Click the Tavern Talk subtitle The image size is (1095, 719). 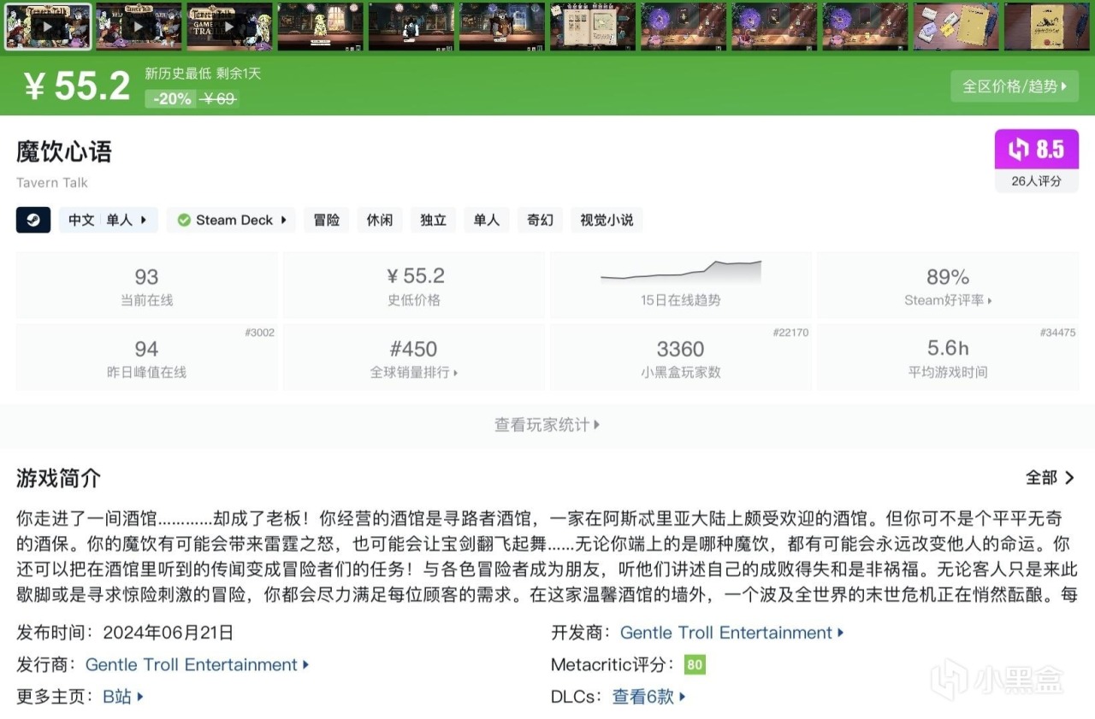pos(52,182)
